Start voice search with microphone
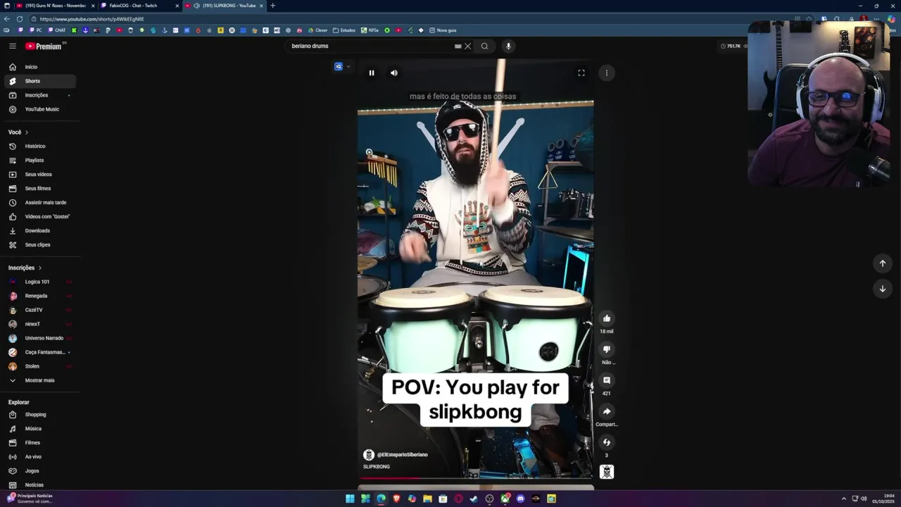Screen dimensions: 901x507 point(508,46)
